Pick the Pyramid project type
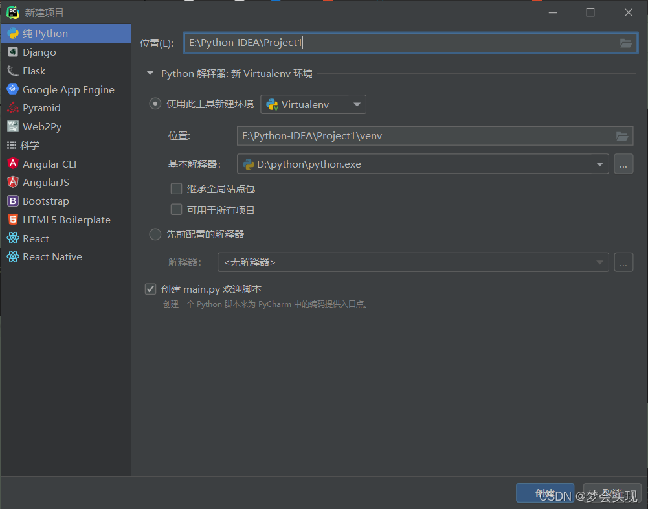Image resolution: width=648 pixels, height=509 pixels. [x=66, y=108]
